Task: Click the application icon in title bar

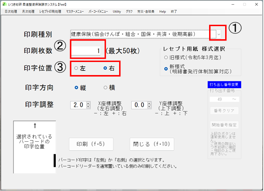Action: point(4,4)
